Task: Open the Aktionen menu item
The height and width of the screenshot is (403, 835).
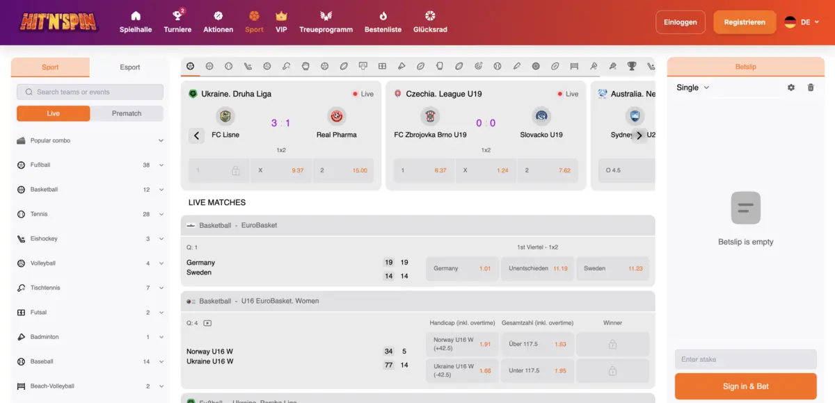Action: (218, 22)
